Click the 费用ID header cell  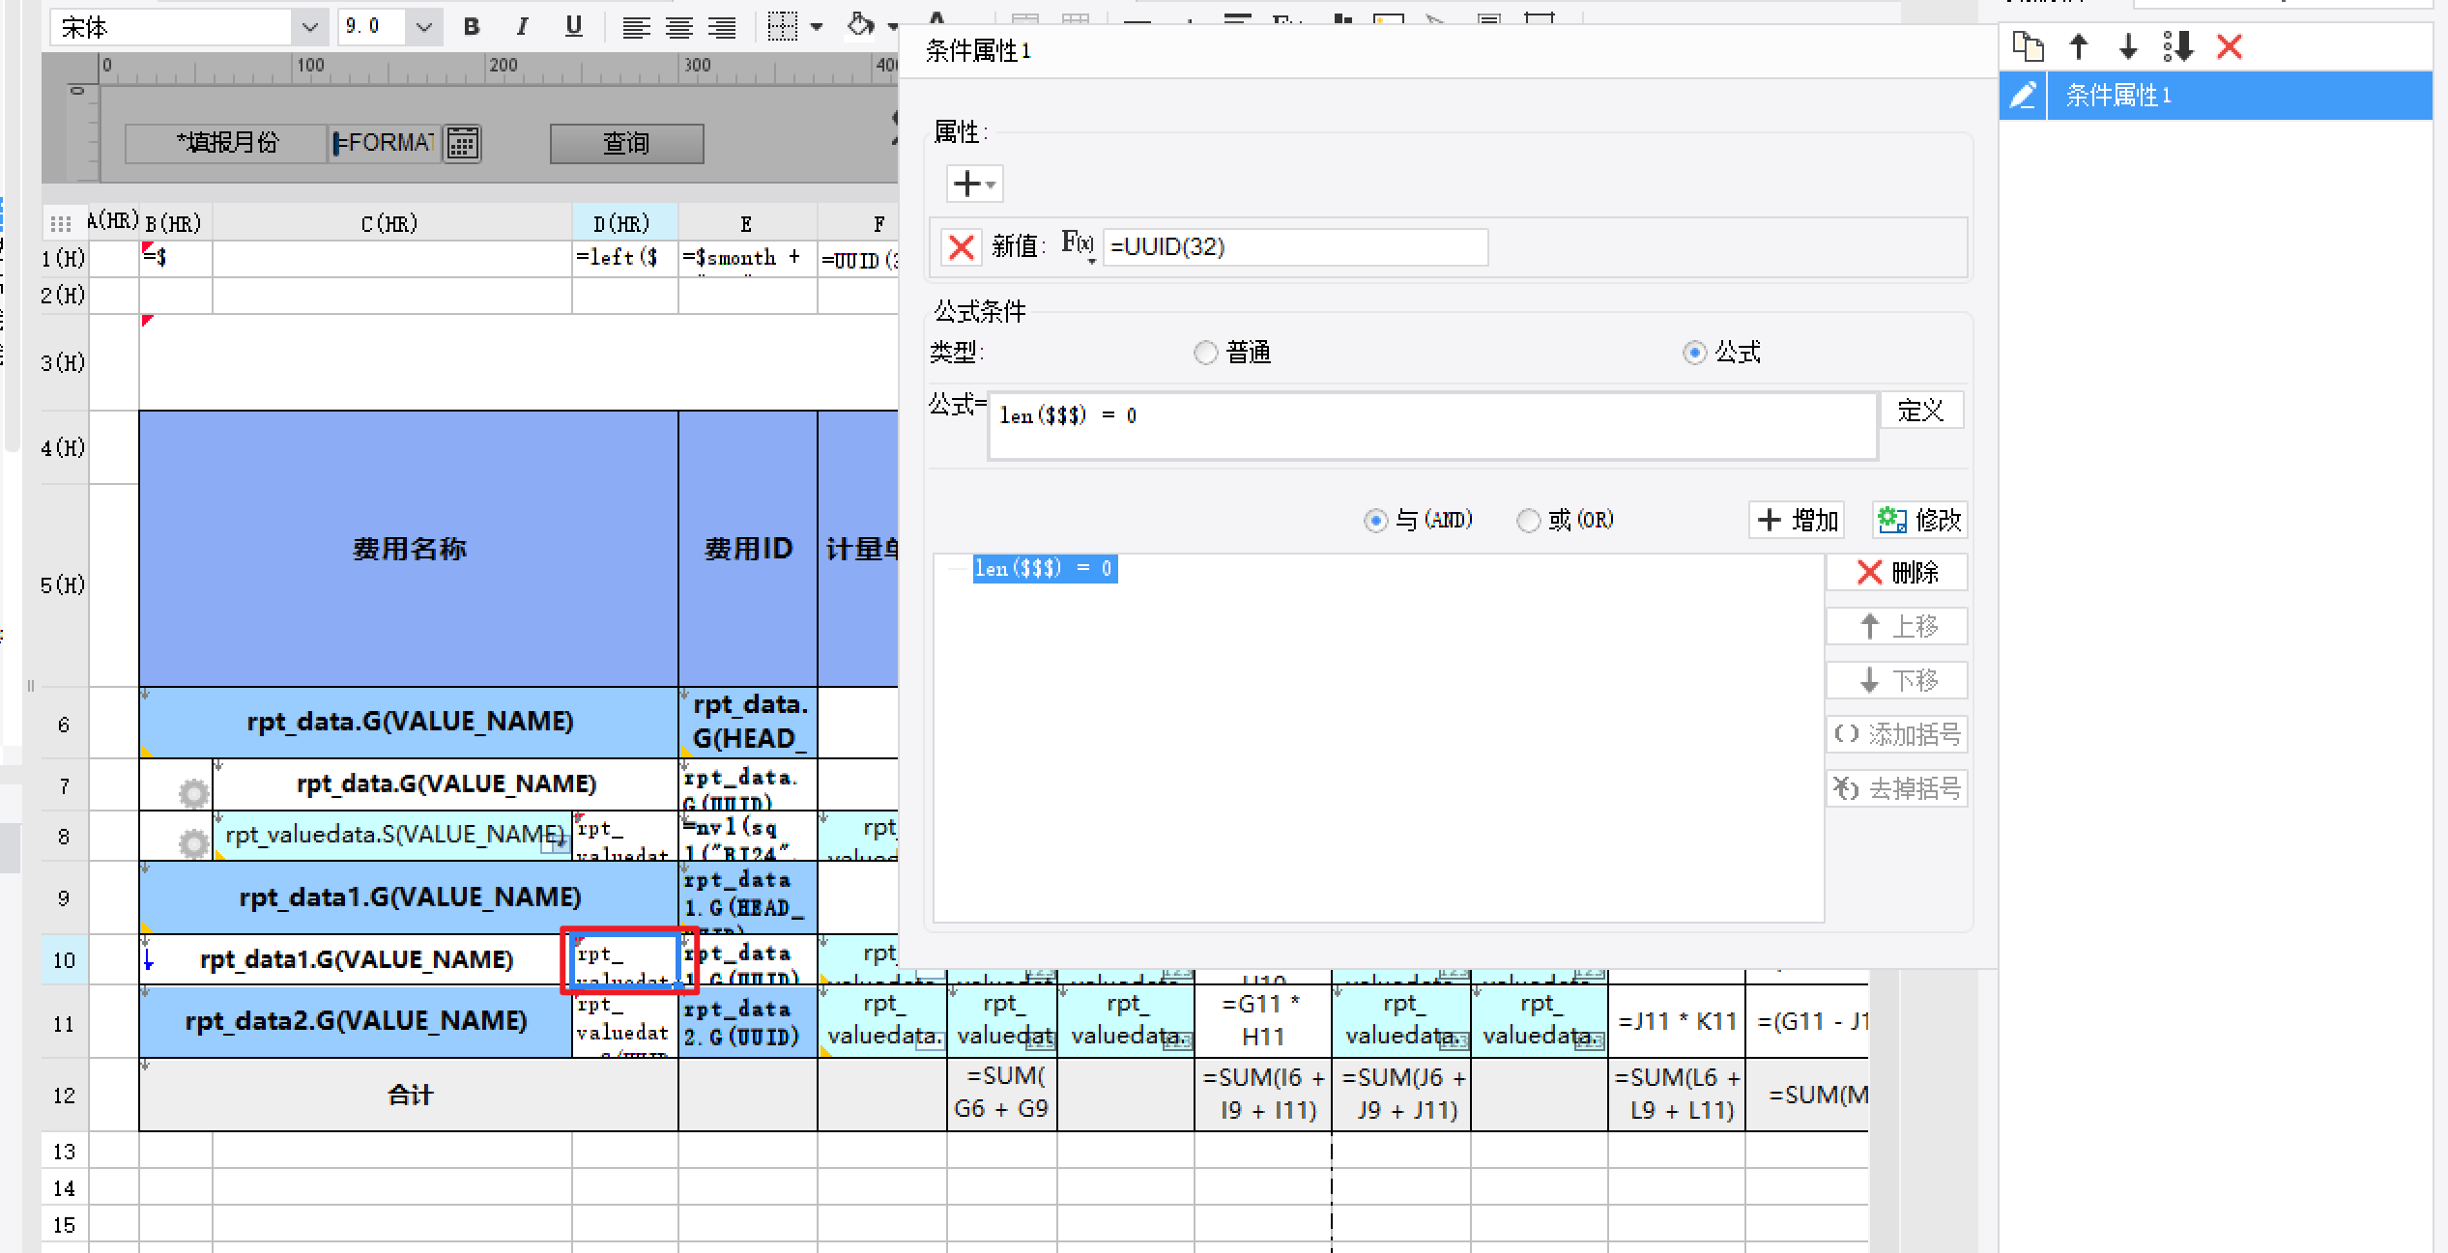point(748,549)
